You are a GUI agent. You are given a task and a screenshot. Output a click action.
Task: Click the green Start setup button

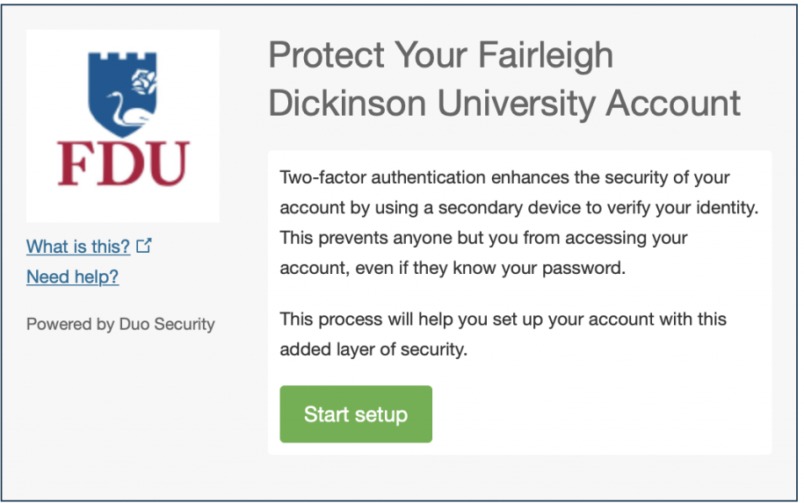click(x=356, y=413)
